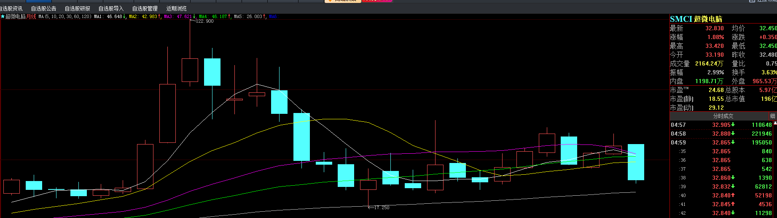The height and width of the screenshot is (218, 777).
Task: Click the MA(5,10,20,30,60,120) indicator parameters
Action: (65, 16)
